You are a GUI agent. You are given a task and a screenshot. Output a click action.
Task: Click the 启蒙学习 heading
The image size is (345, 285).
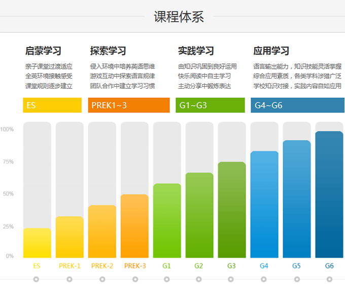coord(43,51)
